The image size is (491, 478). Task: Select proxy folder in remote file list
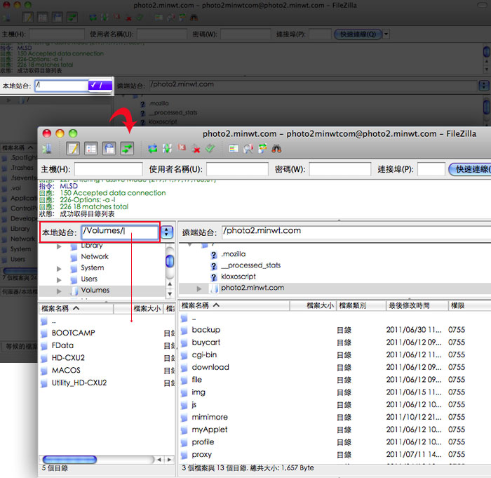[202, 455]
